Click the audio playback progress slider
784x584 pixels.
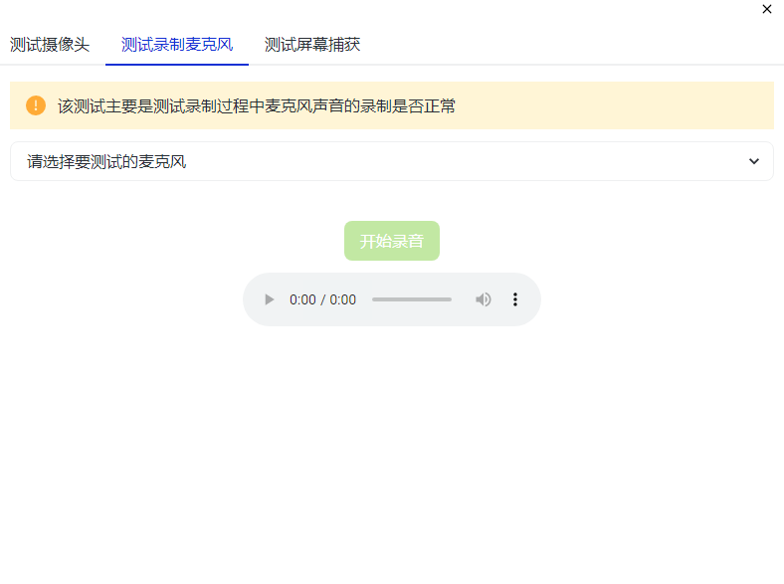coord(412,299)
